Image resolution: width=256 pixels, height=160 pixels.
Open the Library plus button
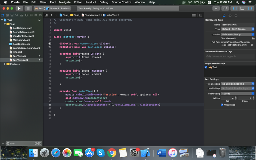pos(216,8)
